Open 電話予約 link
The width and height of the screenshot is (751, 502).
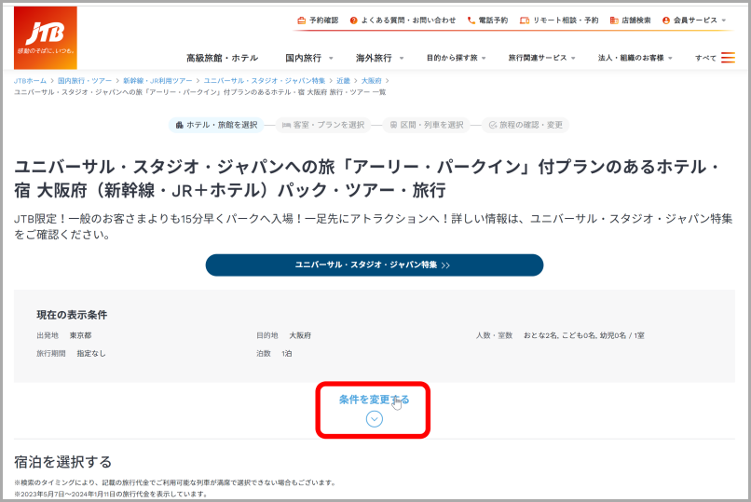(x=493, y=20)
